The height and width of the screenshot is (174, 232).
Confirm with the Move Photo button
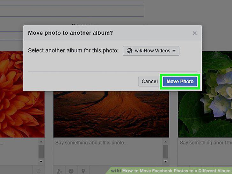pyautogui.click(x=180, y=81)
